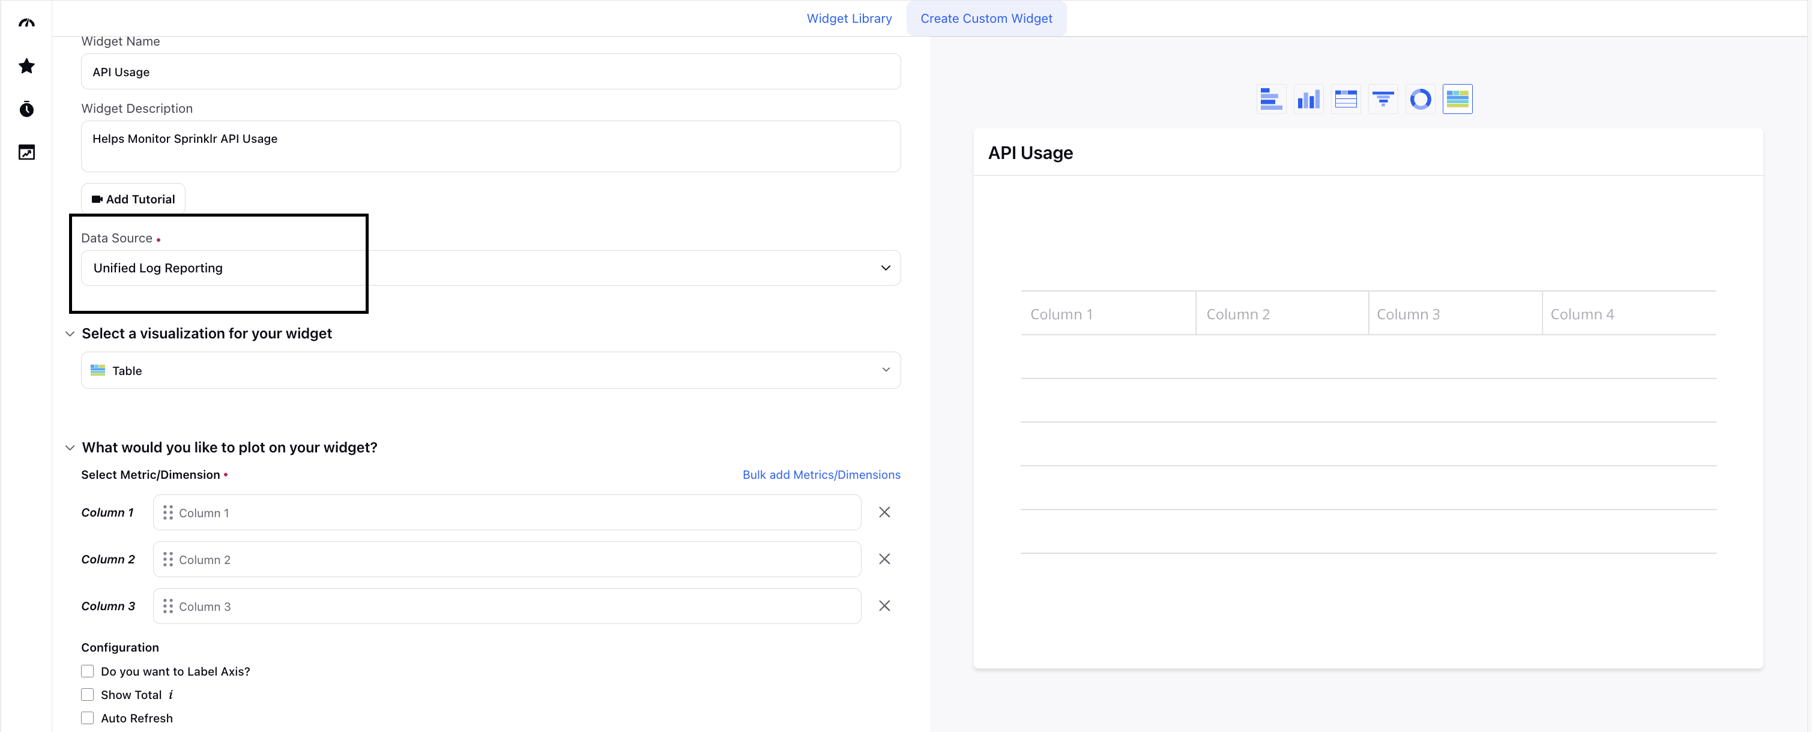Click drag handle of Column 3 field
Image resolution: width=1812 pixels, height=732 pixels.
click(x=168, y=606)
